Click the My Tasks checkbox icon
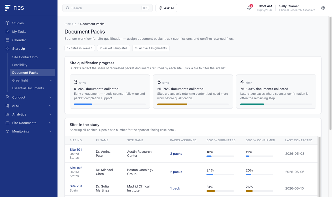Image resolution: width=332 pixels, height=197 pixels. point(7,31)
